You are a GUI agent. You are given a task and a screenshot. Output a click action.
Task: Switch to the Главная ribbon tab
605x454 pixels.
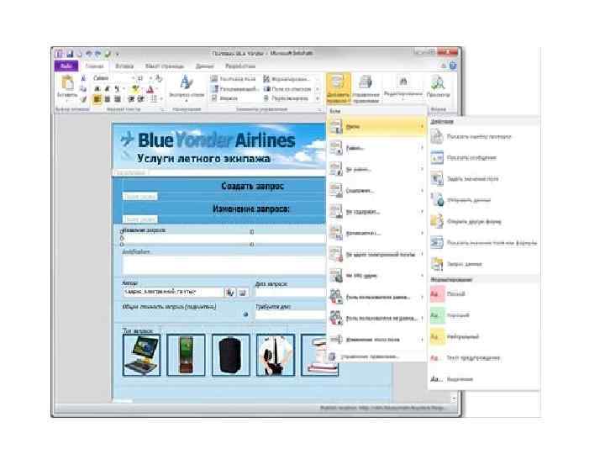click(x=94, y=66)
